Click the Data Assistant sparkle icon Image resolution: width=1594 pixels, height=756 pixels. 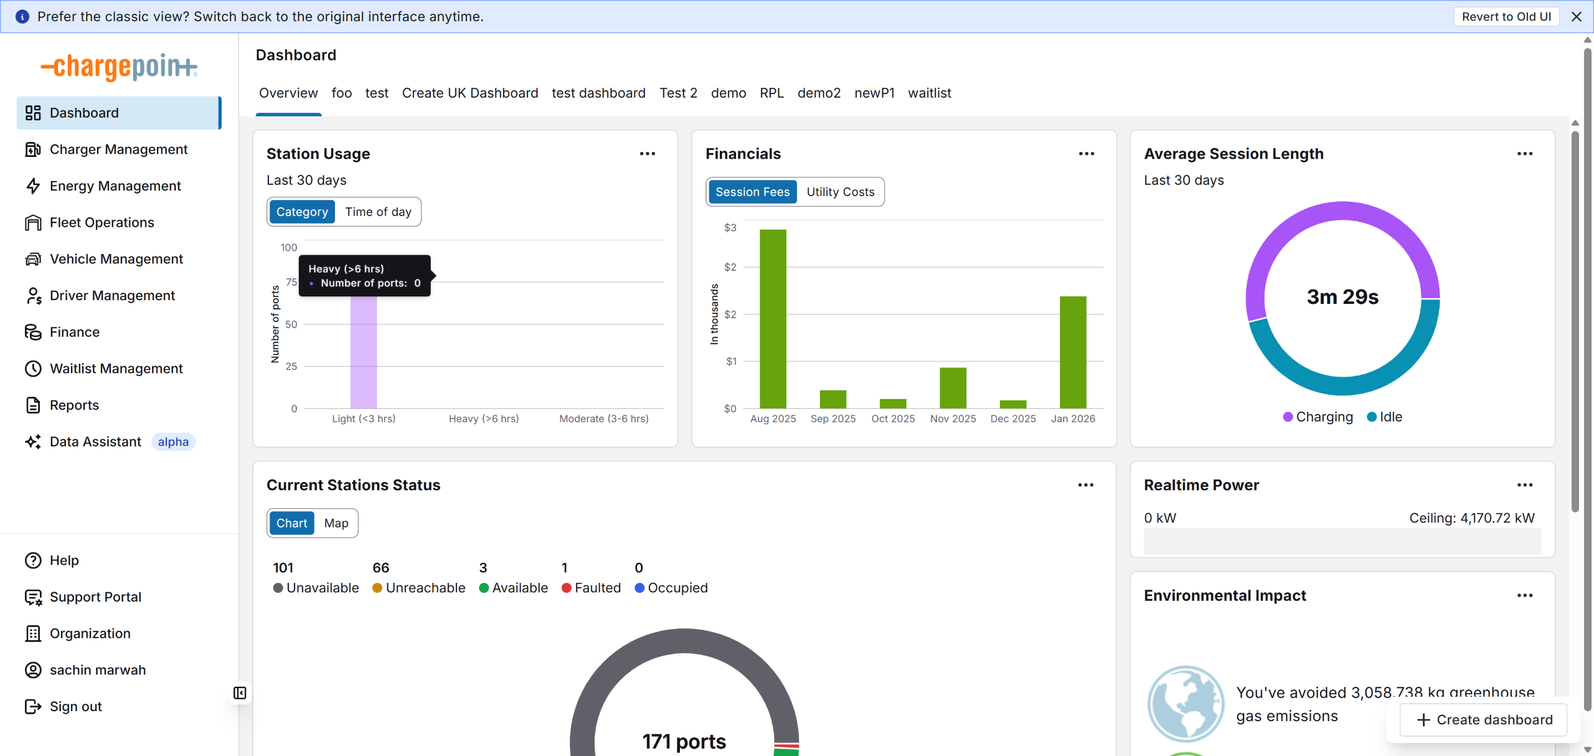click(x=33, y=442)
